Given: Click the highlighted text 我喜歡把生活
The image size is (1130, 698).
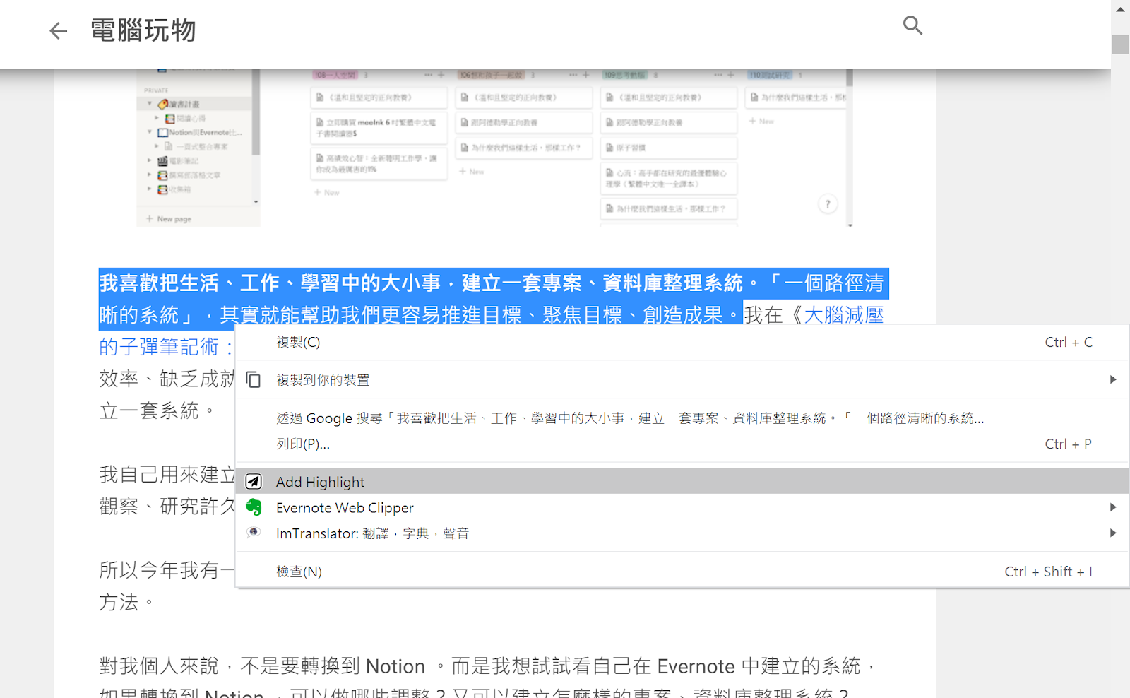Looking at the screenshot, I should pyautogui.click(x=159, y=283).
